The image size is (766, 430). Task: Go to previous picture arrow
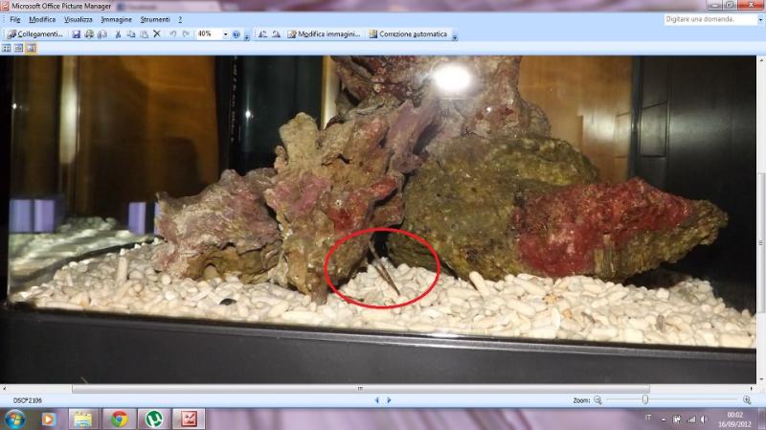click(x=376, y=400)
